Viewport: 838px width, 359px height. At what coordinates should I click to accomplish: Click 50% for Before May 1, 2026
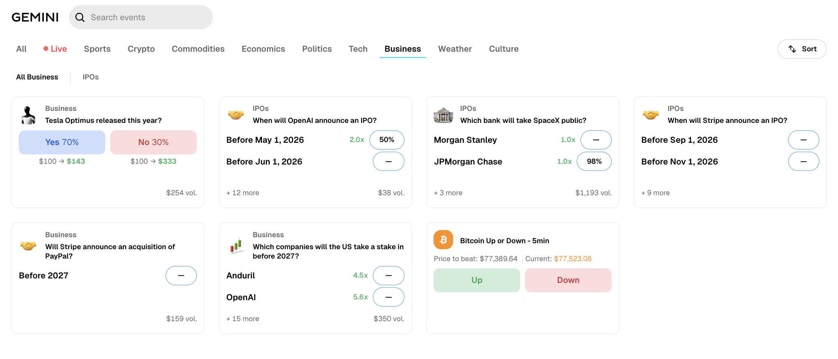click(387, 140)
